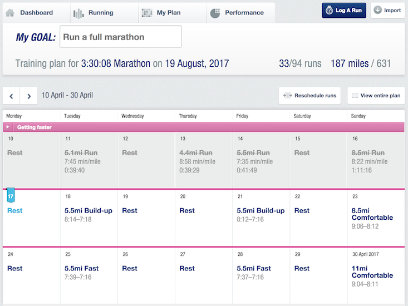Click the 8:14–7:18 pace range on the 18th
This screenshot has width=408, height=306.
[x=78, y=219]
